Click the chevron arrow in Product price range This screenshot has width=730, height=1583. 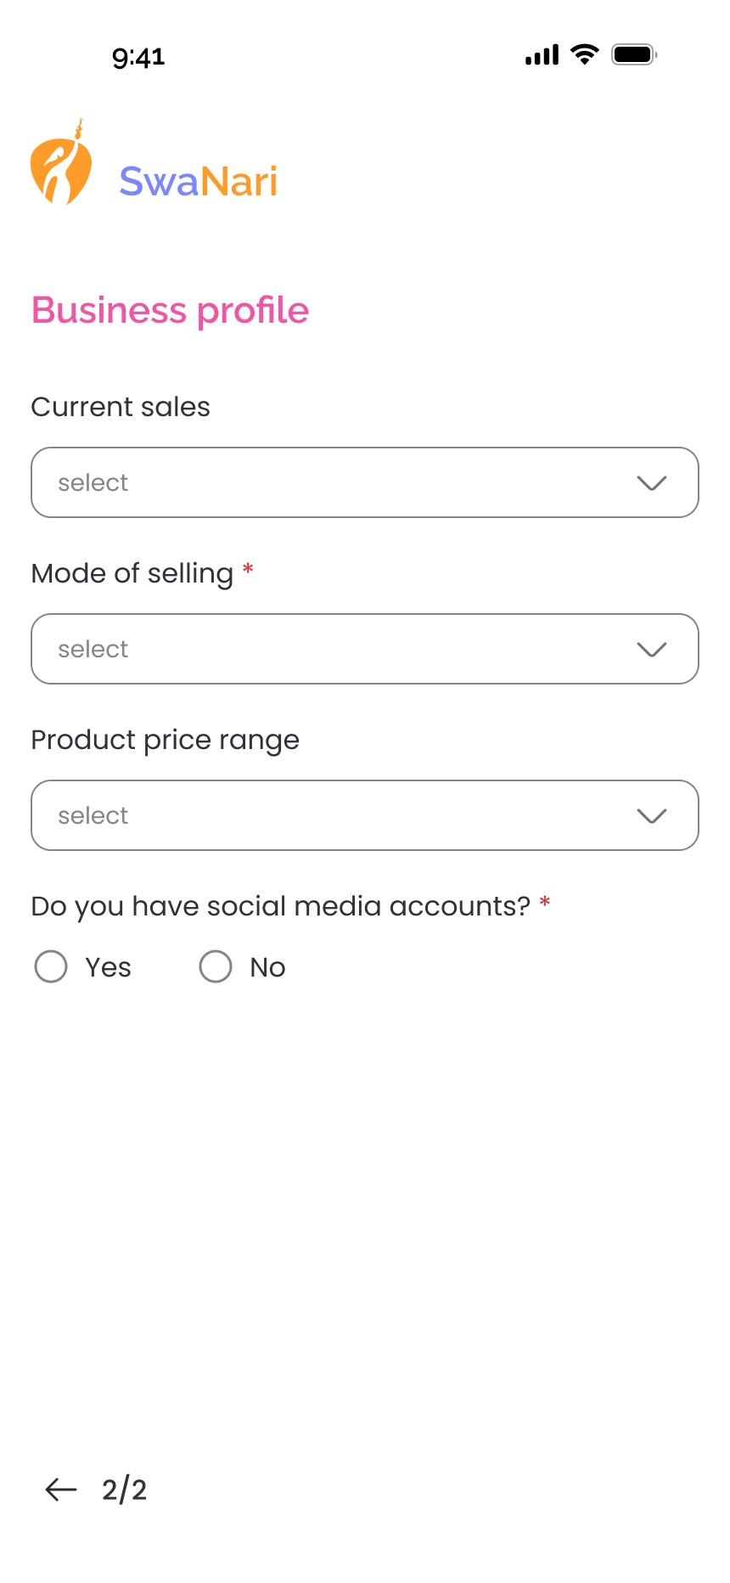point(651,816)
